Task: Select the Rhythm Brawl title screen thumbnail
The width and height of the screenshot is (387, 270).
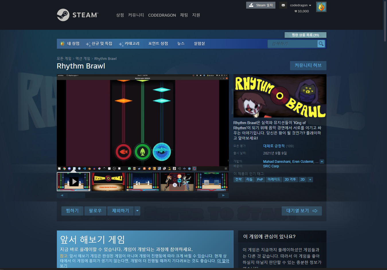Action: point(108,182)
